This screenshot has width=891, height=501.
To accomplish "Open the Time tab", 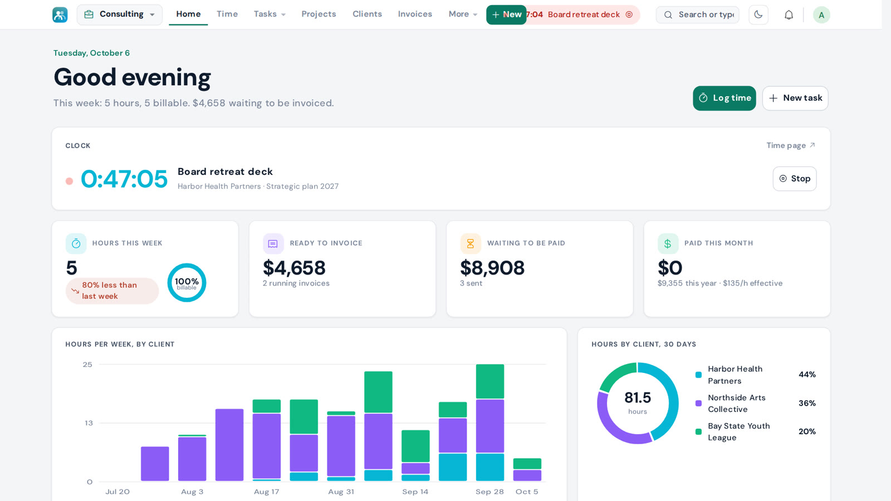I will (x=227, y=14).
